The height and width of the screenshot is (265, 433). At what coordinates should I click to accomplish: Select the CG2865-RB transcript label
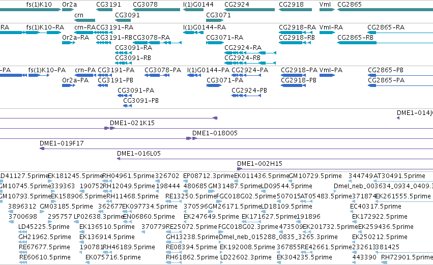tap(355, 38)
